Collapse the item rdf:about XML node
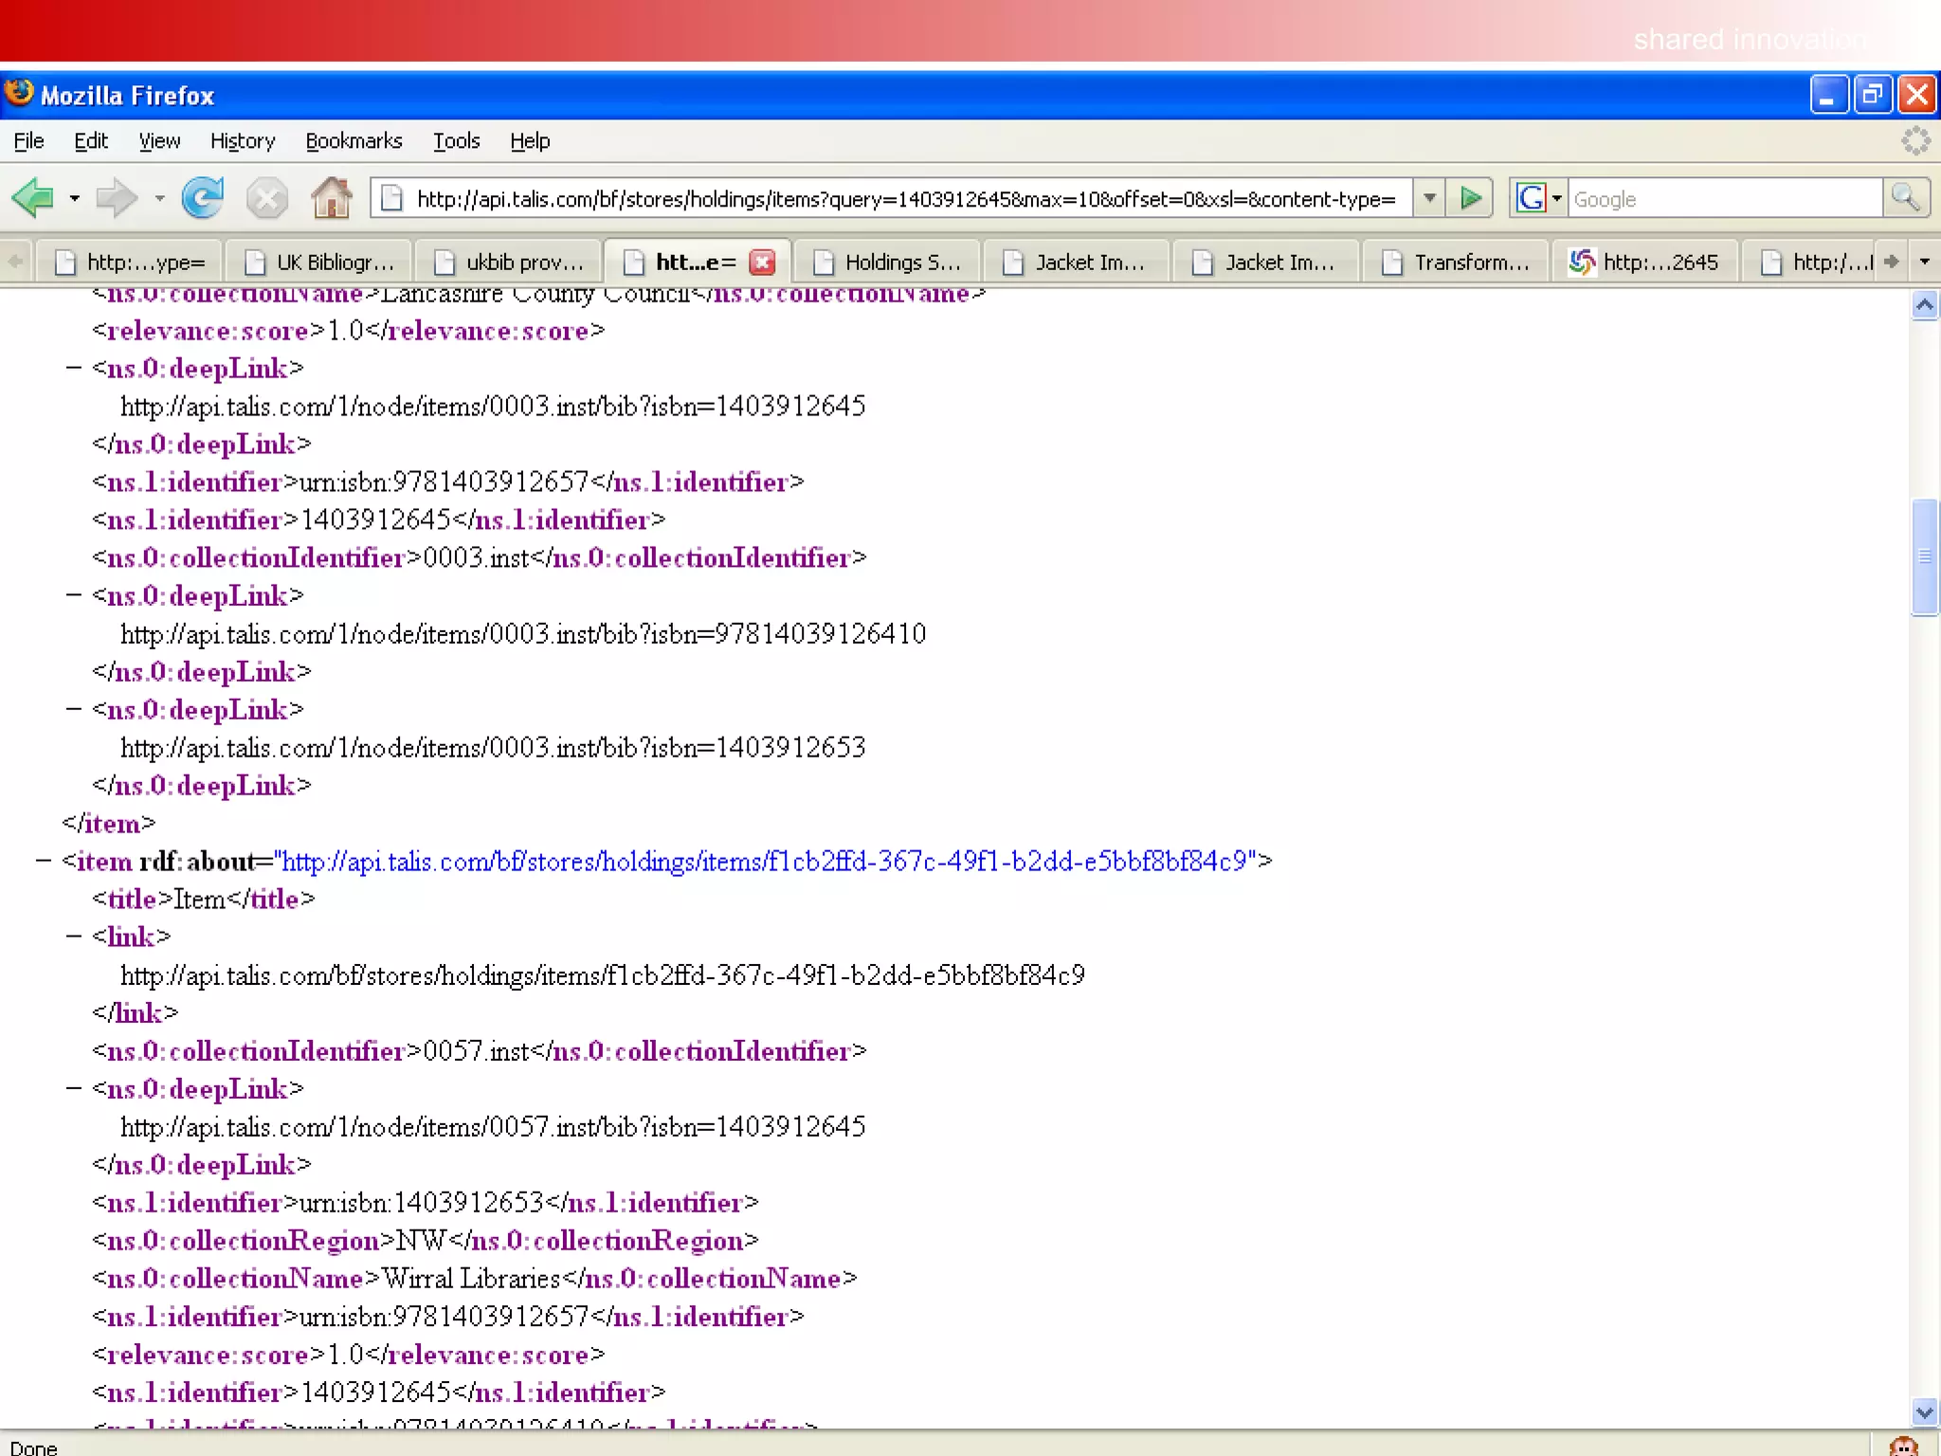Screen dimensions: 1941x1456 [x=43, y=861]
